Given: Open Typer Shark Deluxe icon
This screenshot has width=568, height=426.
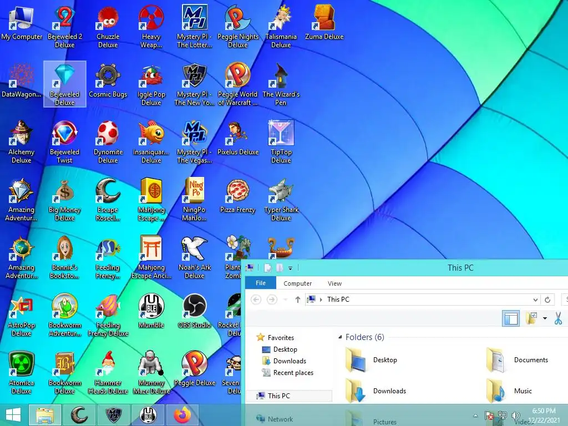Looking at the screenshot, I should point(281,200).
